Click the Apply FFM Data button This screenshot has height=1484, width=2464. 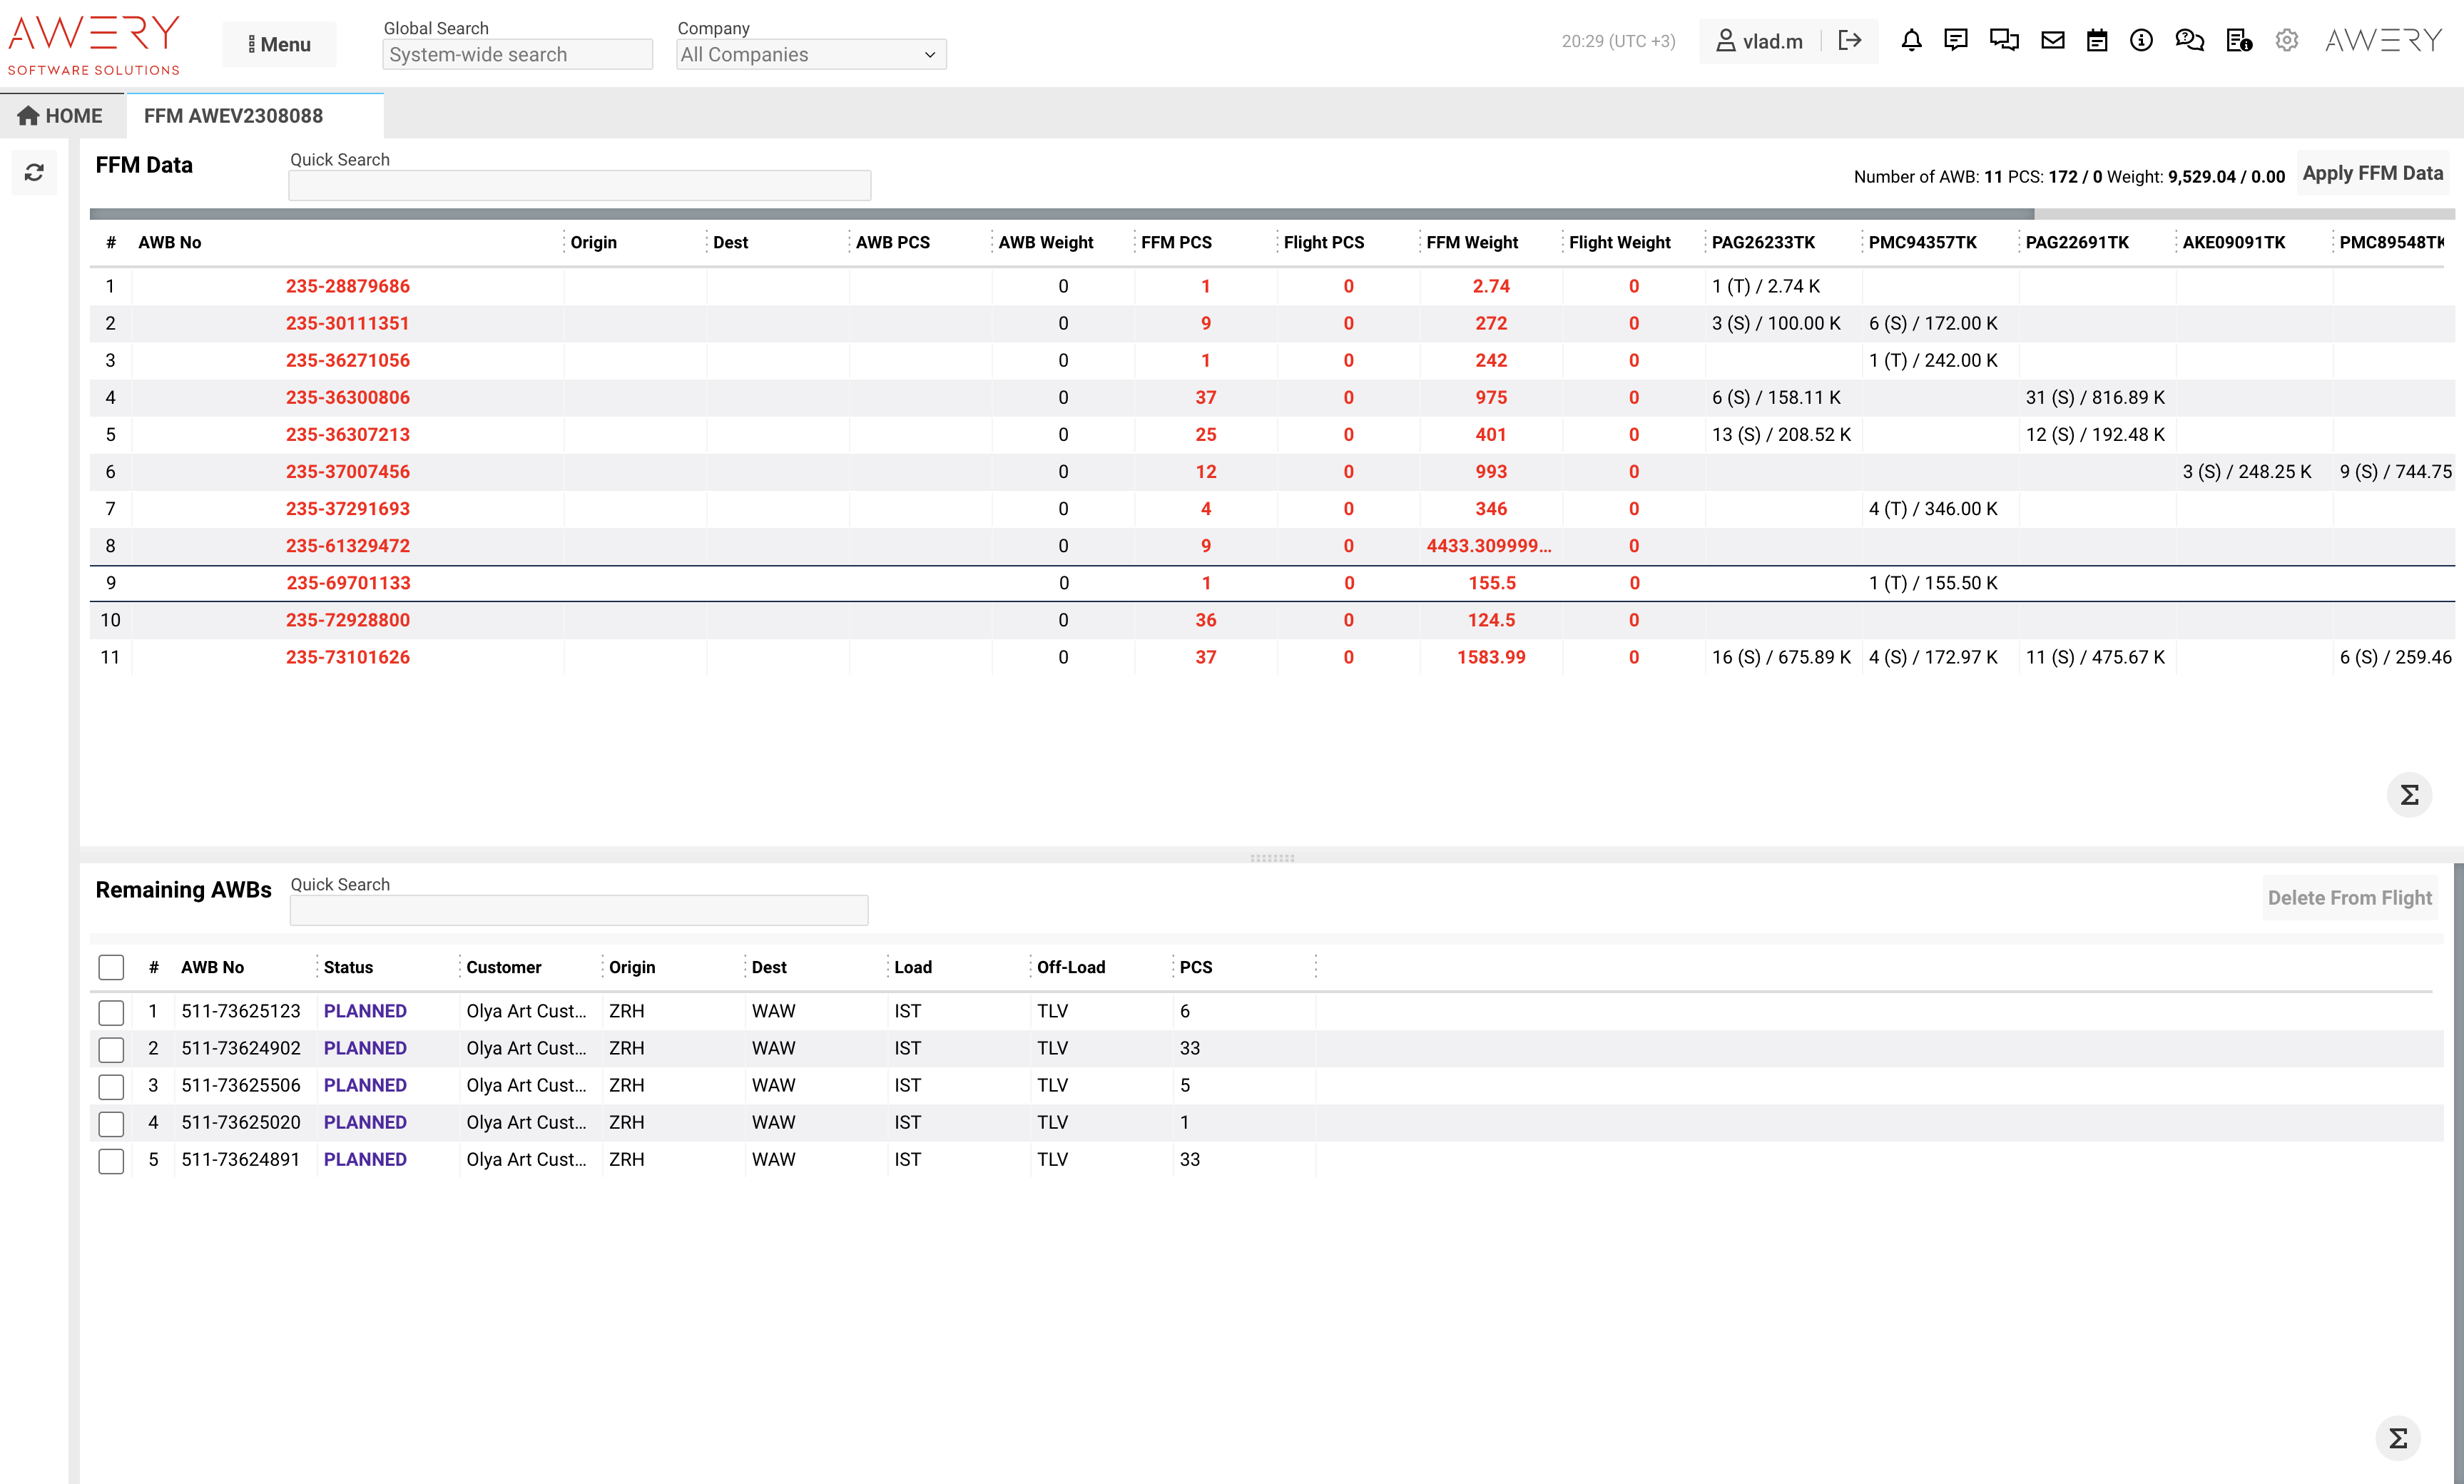pos(2372,173)
